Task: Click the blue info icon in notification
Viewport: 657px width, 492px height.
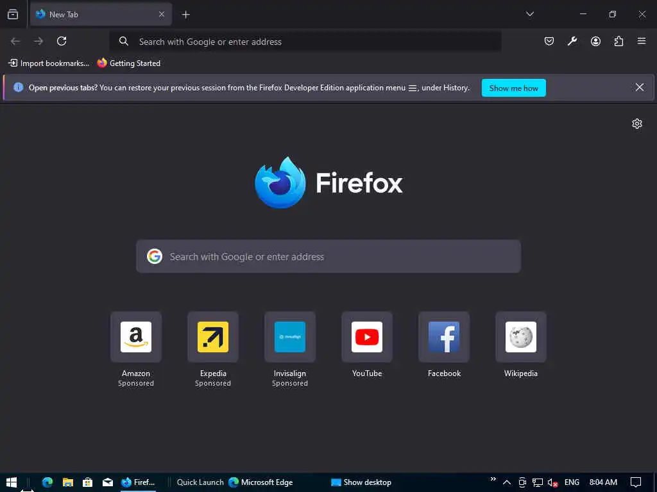Action: pos(18,87)
